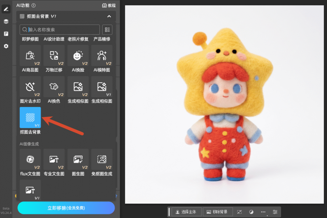Click the drag handle of the bottom toolbar
The height and width of the screenshot is (218, 327).
pos(169,212)
